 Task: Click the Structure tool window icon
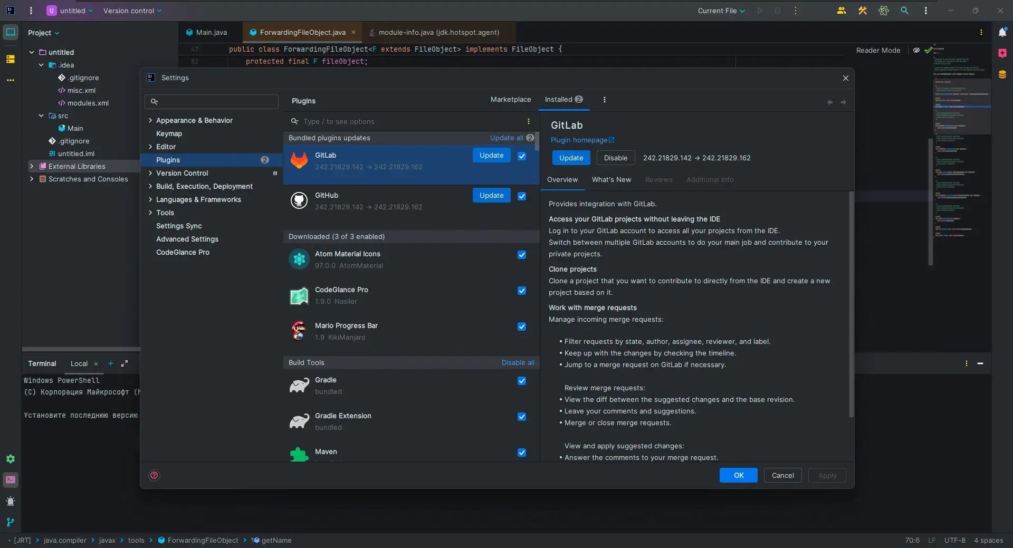tap(11, 59)
